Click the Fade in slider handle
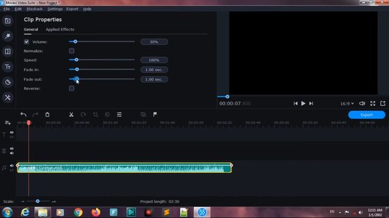The width and height of the screenshot is (389, 218). tap(77, 70)
